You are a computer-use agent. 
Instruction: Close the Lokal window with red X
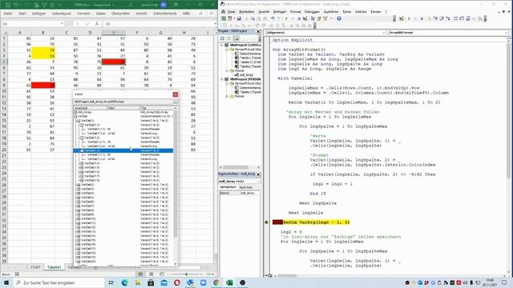(x=176, y=94)
